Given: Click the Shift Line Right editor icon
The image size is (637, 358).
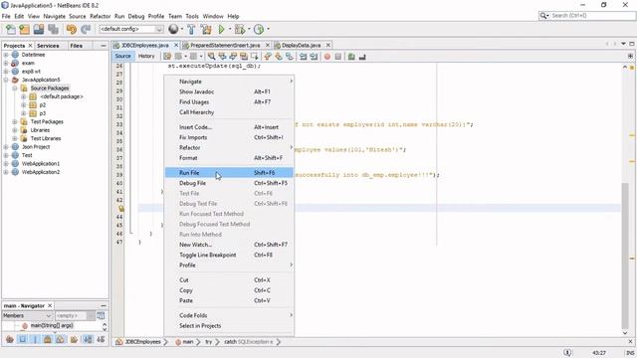Looking at the screenshot, I should click(314, 57).
